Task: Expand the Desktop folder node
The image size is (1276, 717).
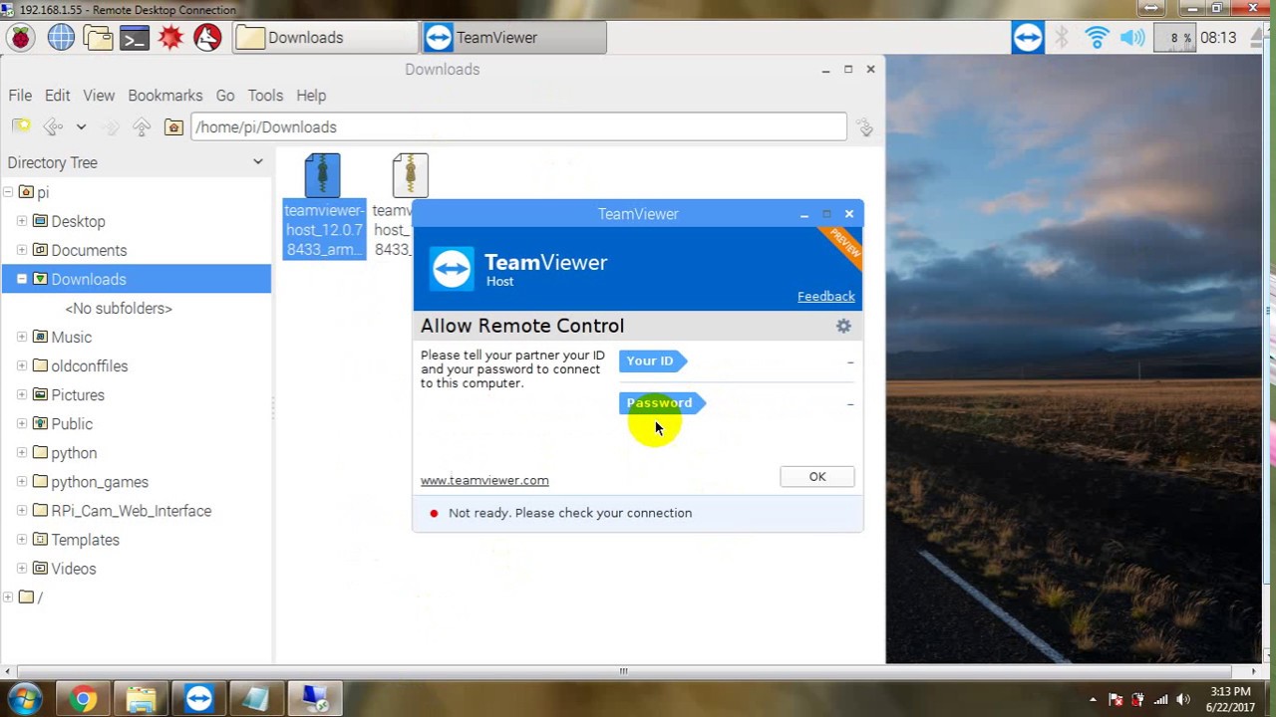Action: [x=22, y=221]
